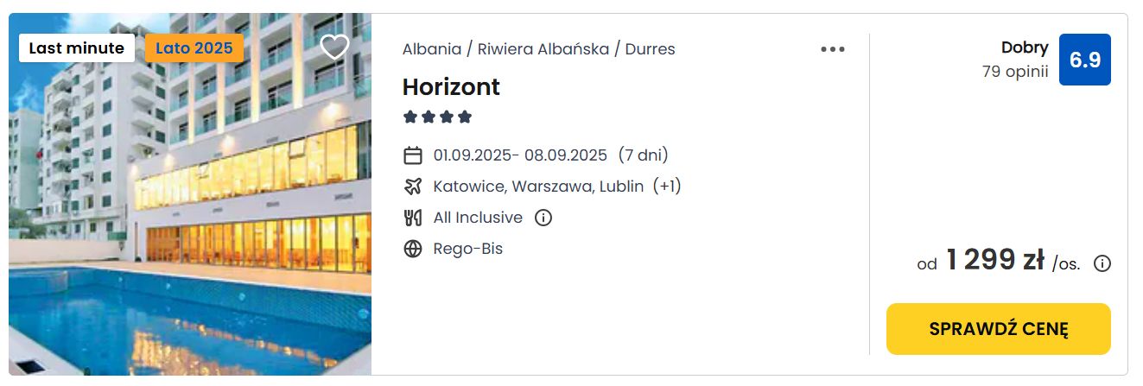Click the 01.09.2025- 08.09.2025 date range
This screenshot has height=386, width=1143.
pyautogui.click(x=520, y=155)
